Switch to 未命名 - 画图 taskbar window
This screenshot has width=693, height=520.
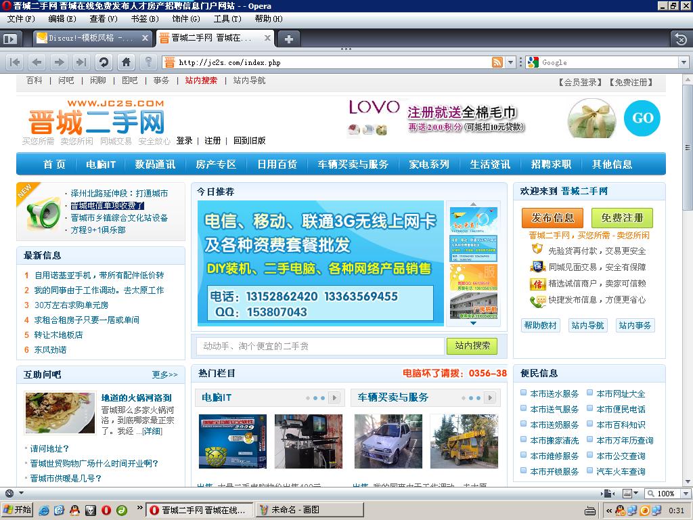309,511
